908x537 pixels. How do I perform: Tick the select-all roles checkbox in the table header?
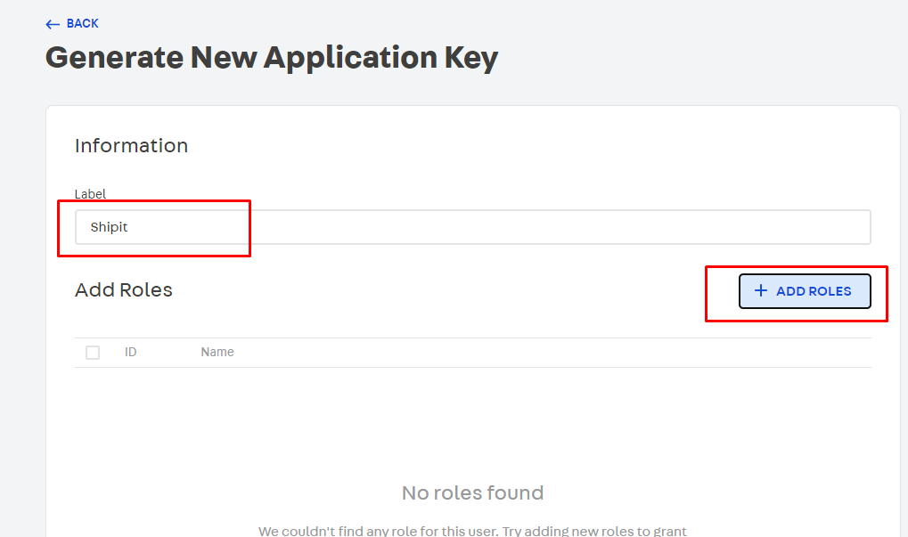93,353
